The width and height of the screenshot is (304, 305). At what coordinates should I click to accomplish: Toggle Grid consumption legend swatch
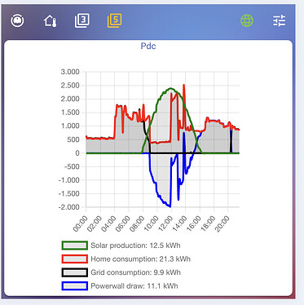coord(75,272)
